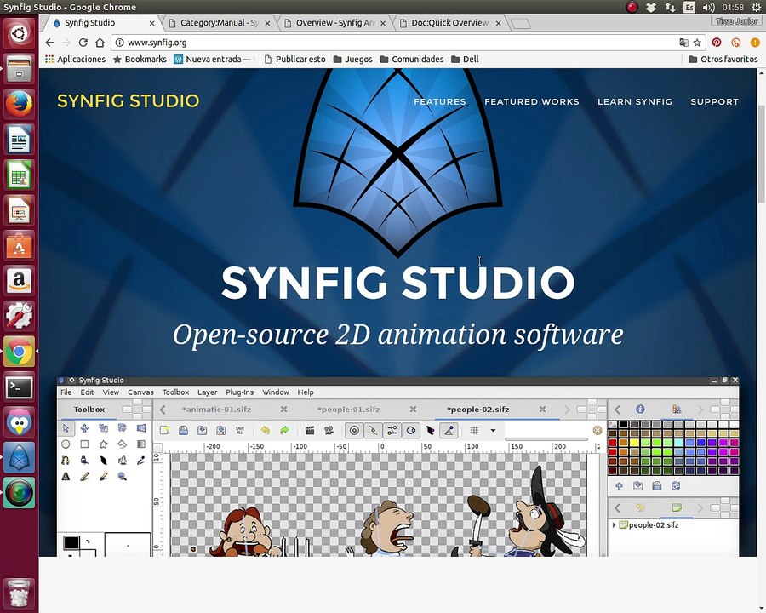Click the palette refresh icon

(x=676, y=486)
